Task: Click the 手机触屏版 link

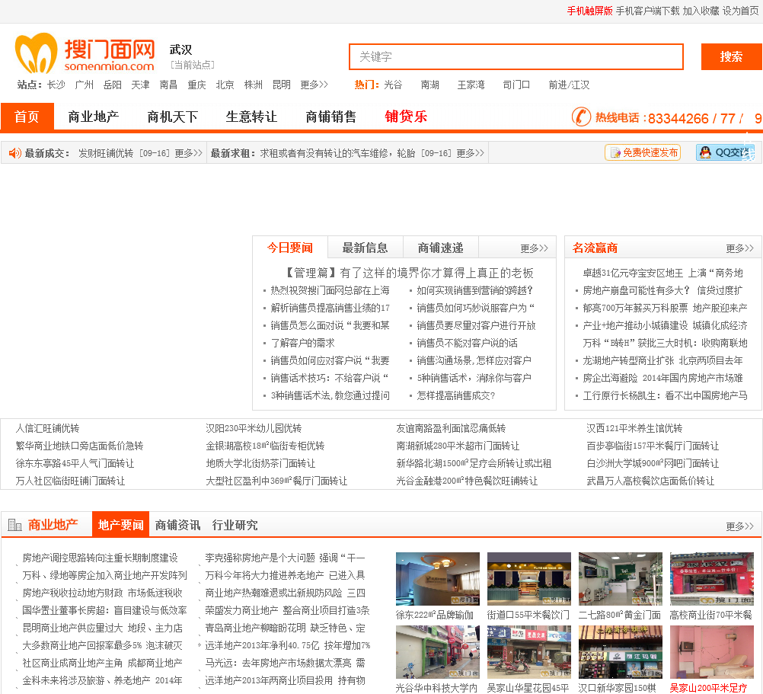Action: (x=590, y=11)
